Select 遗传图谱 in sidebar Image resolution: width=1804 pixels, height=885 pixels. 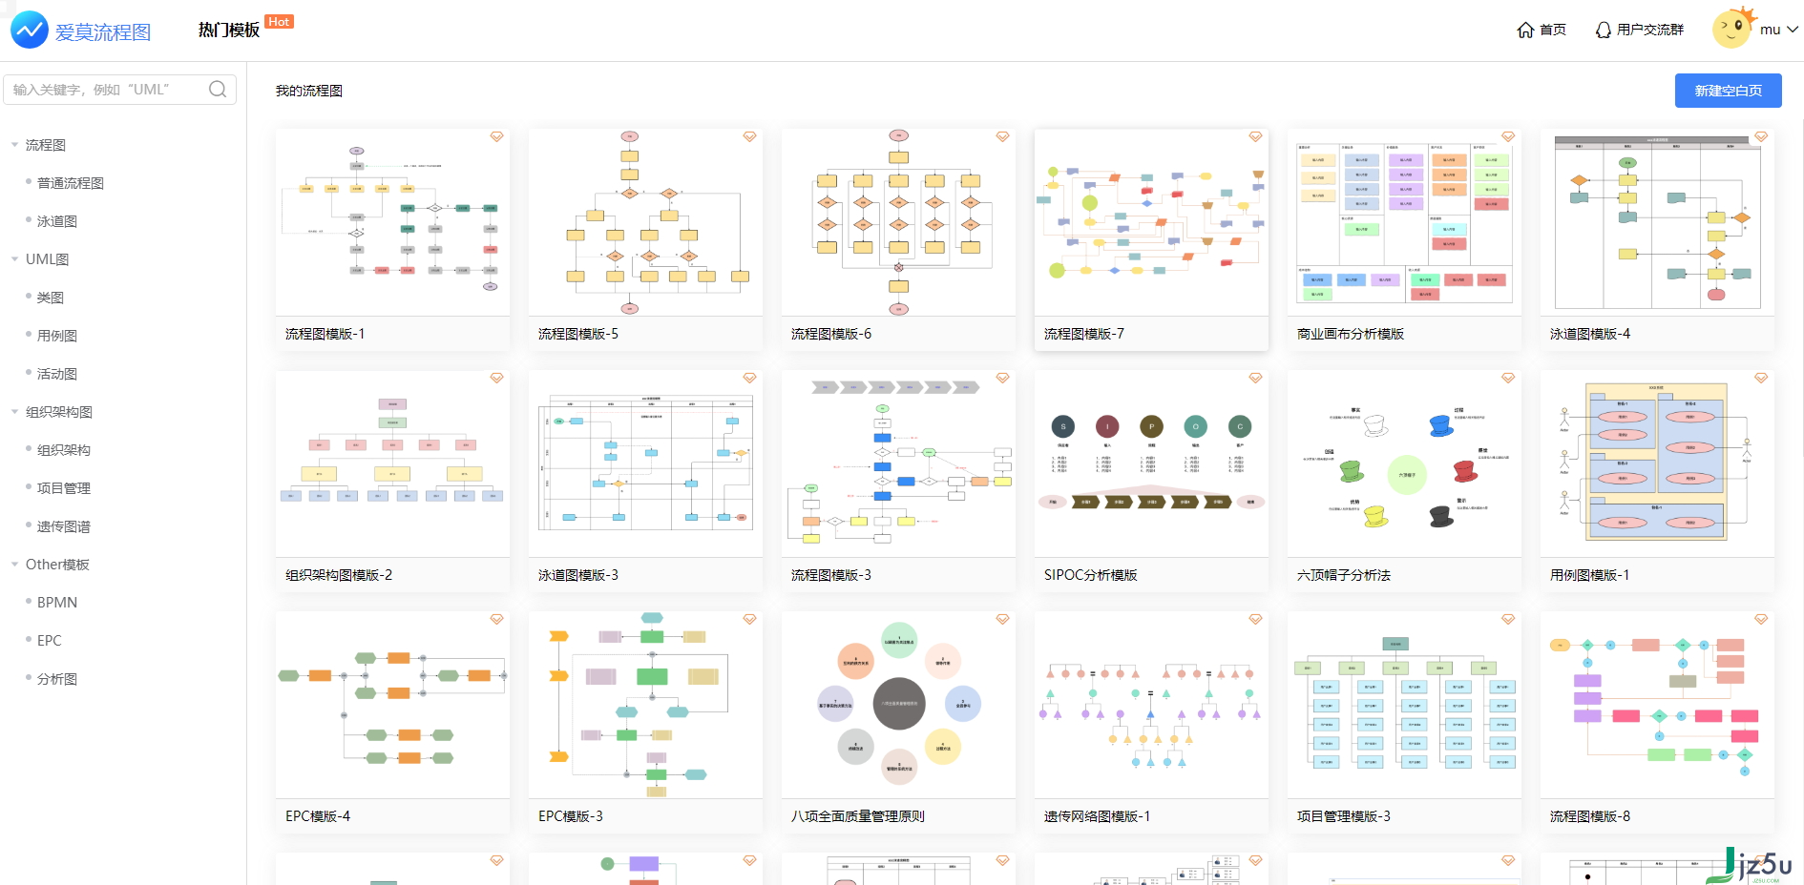click(x=64, y=526)
